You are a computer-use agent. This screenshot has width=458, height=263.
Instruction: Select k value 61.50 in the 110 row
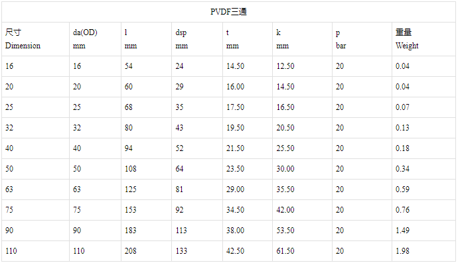coord(285,251)
